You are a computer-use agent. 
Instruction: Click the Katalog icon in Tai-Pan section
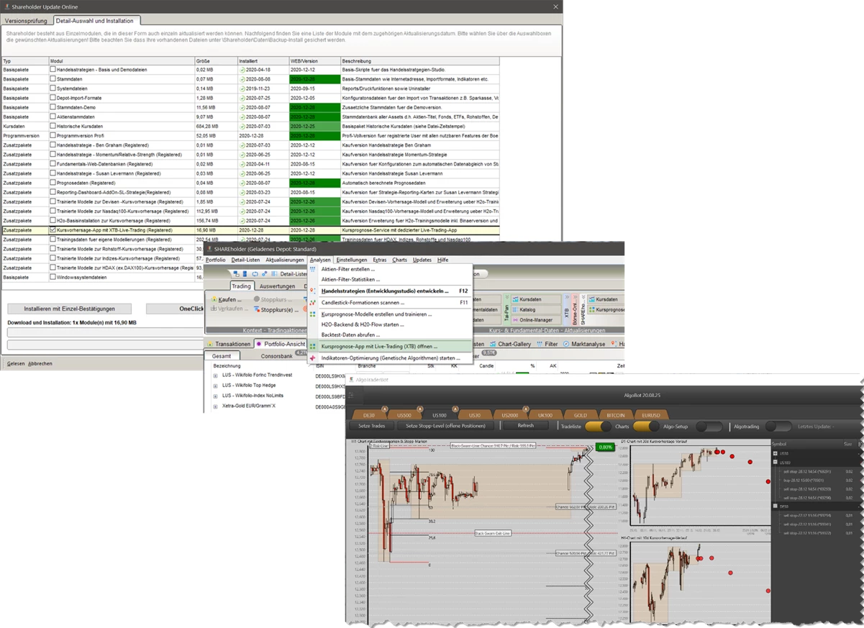pyautogui.click(x=514, y=309)
